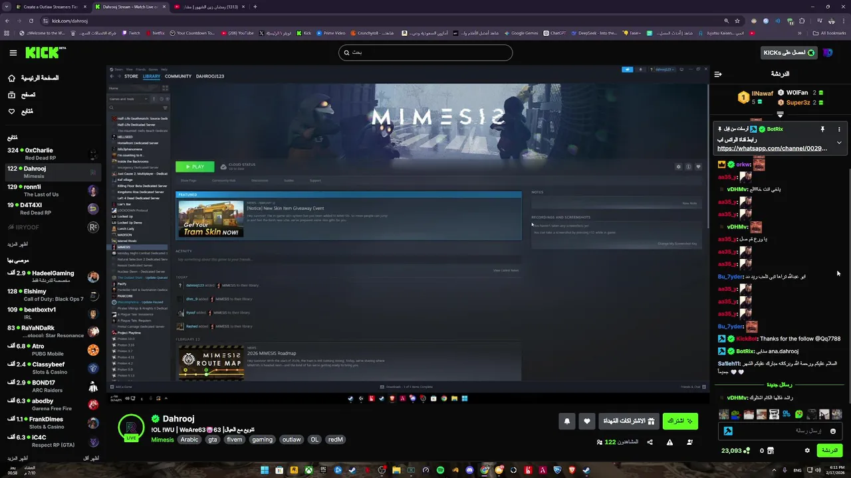The height and width of the screenshot is (478, 851).
Task: Reload the browser page
Action: click(x=31, y=21)
